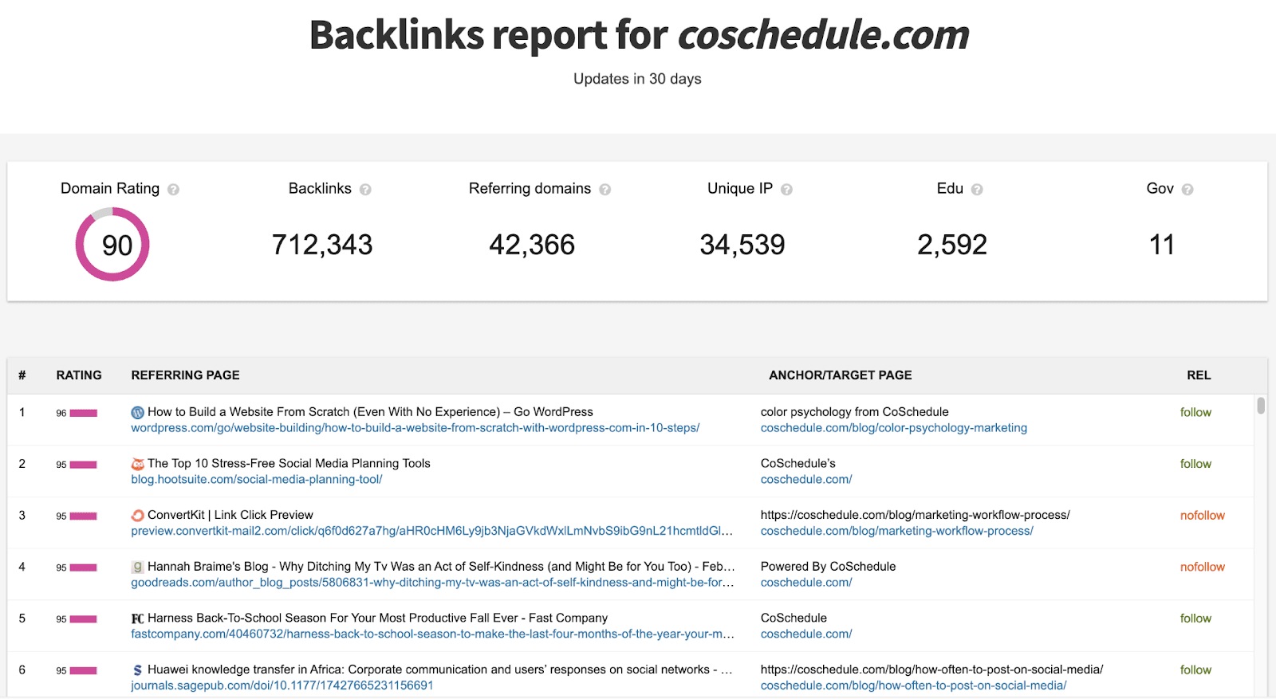Open the blog.hootsuite.com social media planning link
This screenshot has width=1276, height=699.
pos(256,479)
